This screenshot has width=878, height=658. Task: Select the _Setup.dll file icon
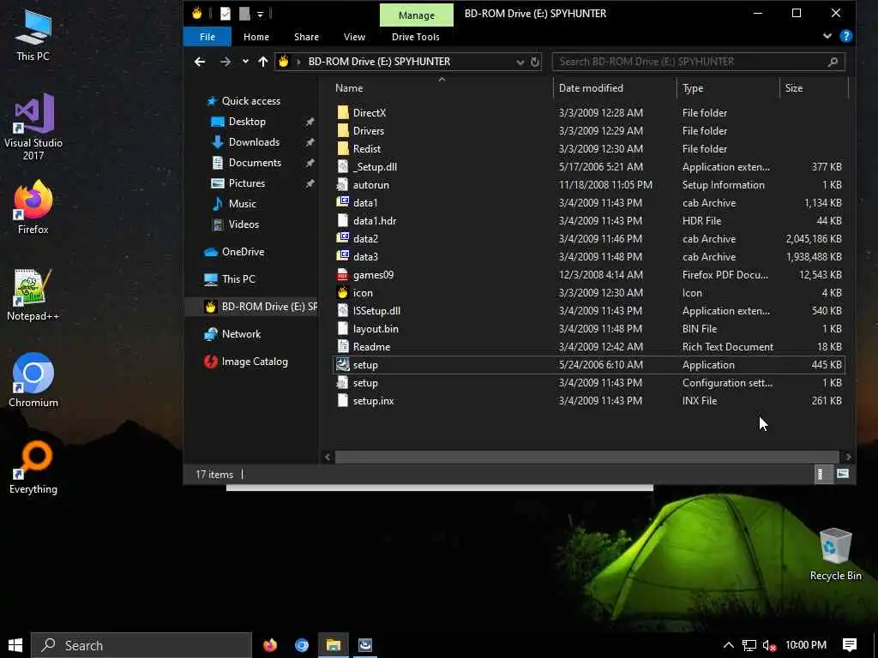coord(343,167)
